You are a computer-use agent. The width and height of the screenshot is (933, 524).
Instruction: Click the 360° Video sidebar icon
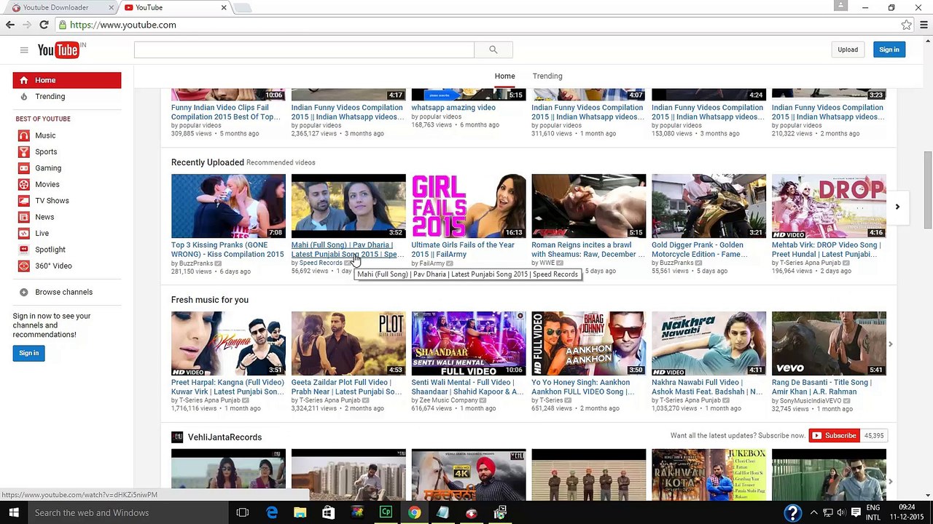[x=24, y=266]
